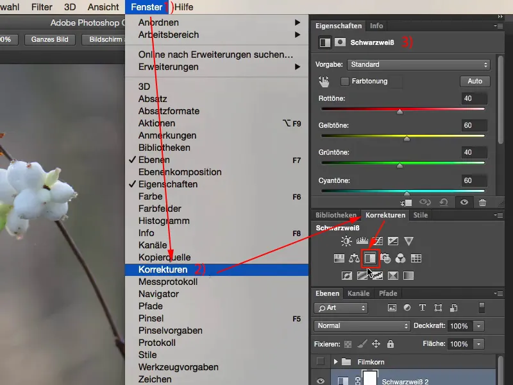Open the Ebenen panel flyout menu
The height and width of the screenshot is (385, 513).
tap(499, 293)
